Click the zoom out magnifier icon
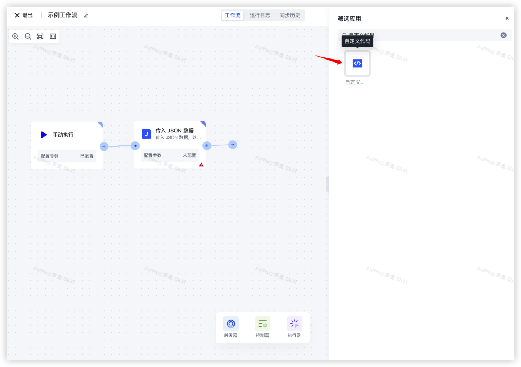The width and height of the screenshot is (521, 367). [x=28, y=36]
